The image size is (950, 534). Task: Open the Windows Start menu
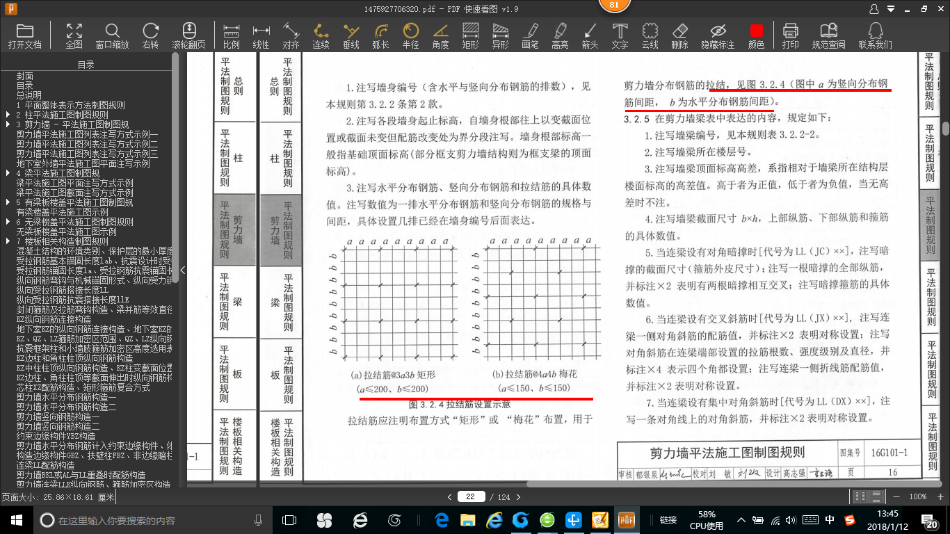[16, 520]
